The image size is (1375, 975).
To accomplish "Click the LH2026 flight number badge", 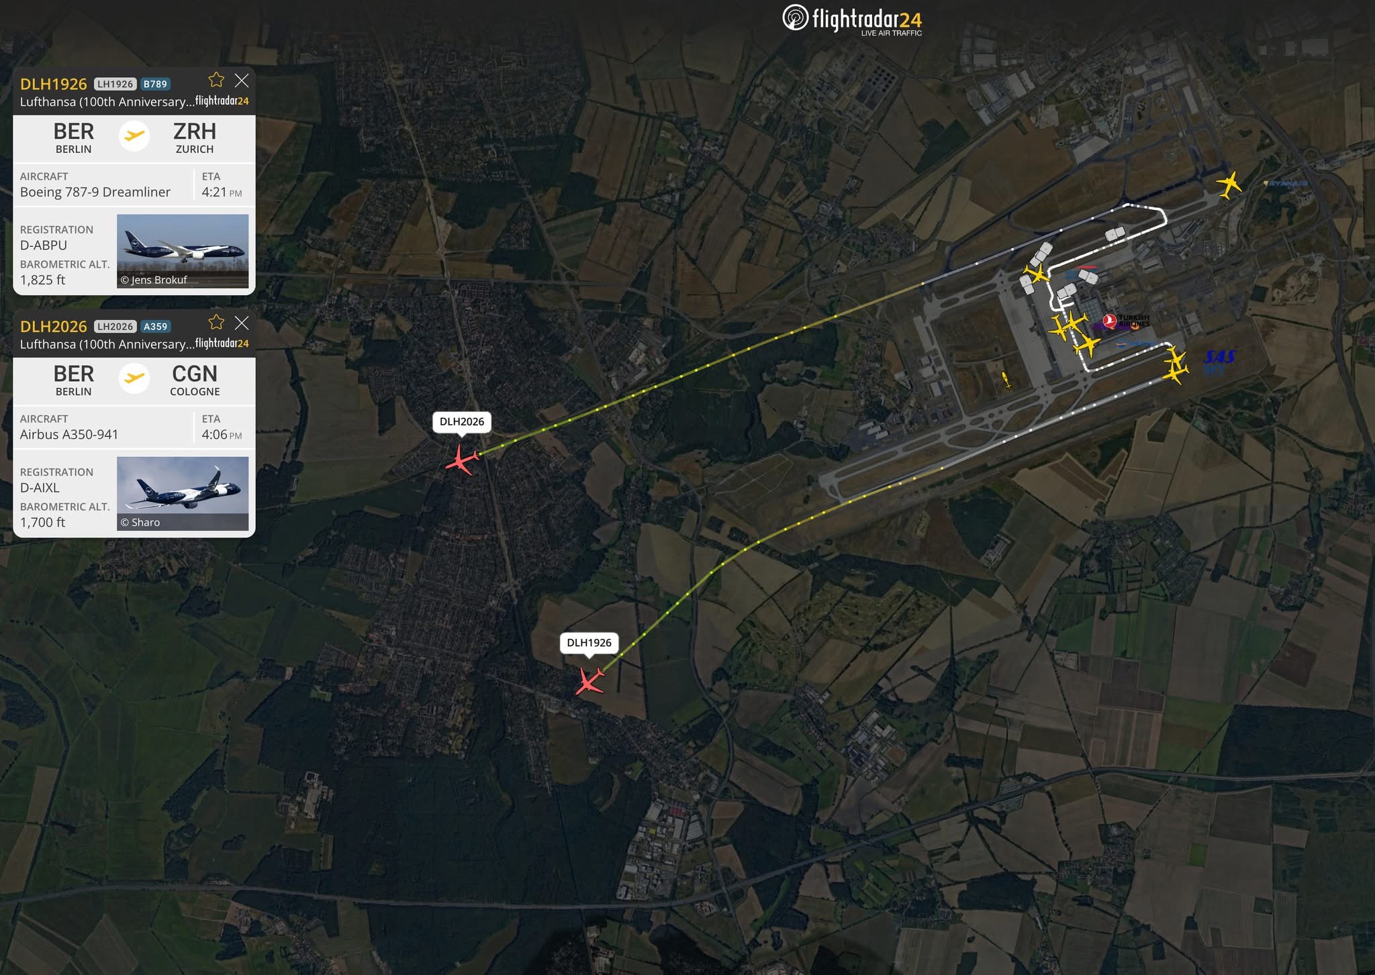I will (115, 326).
